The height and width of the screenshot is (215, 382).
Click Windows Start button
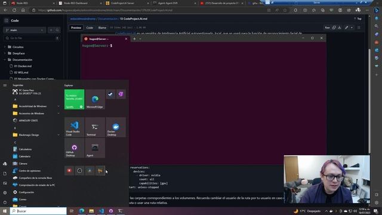[5, 211]
